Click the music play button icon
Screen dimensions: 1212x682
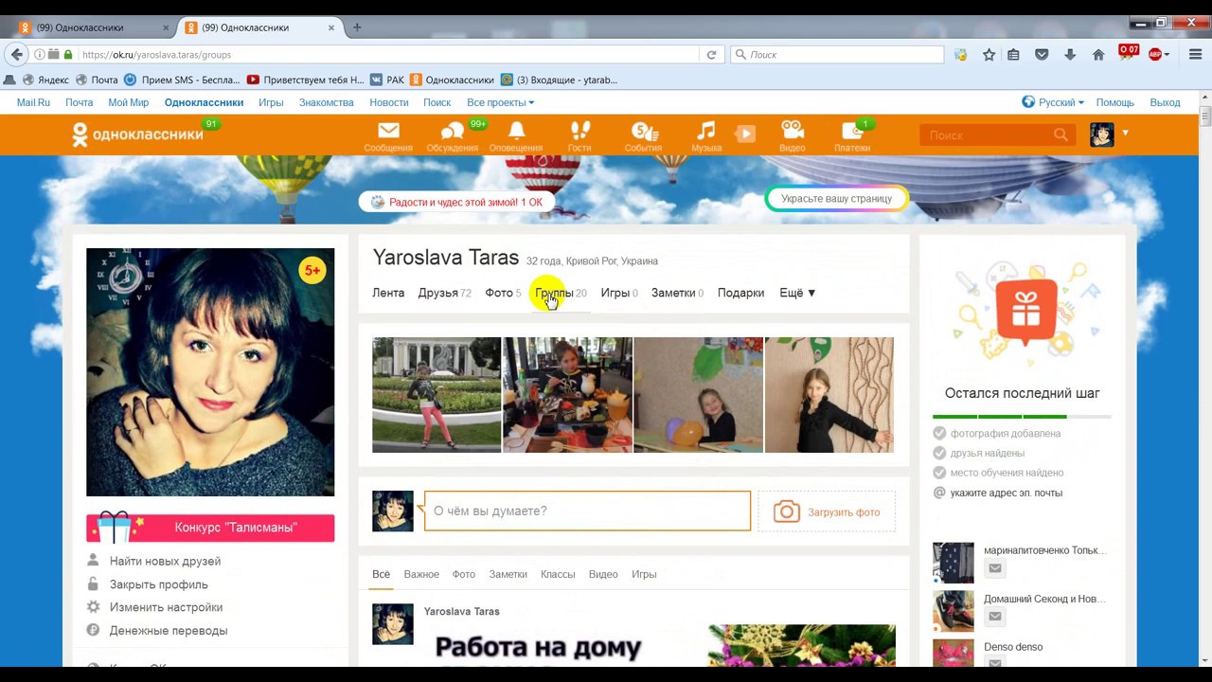coord(746,134)
